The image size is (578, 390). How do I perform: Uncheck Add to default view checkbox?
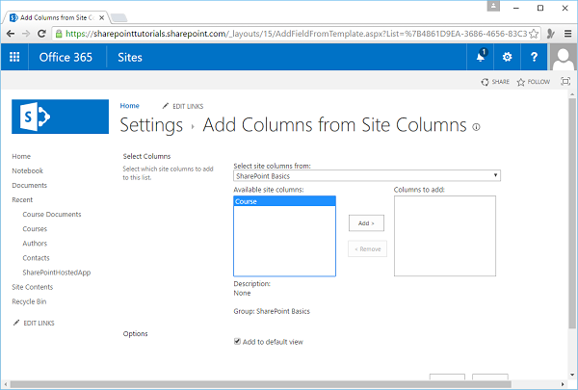[237, 341]
